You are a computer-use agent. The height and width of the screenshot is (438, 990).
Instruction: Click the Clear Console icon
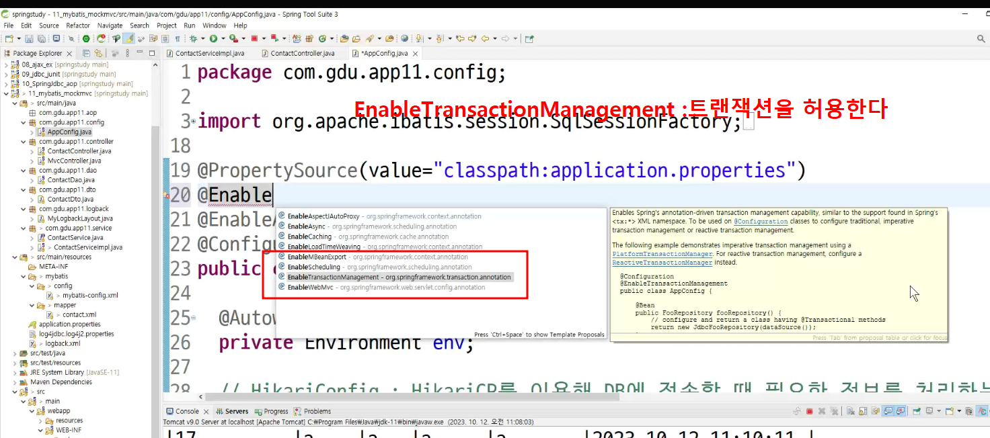coord(851,411)
